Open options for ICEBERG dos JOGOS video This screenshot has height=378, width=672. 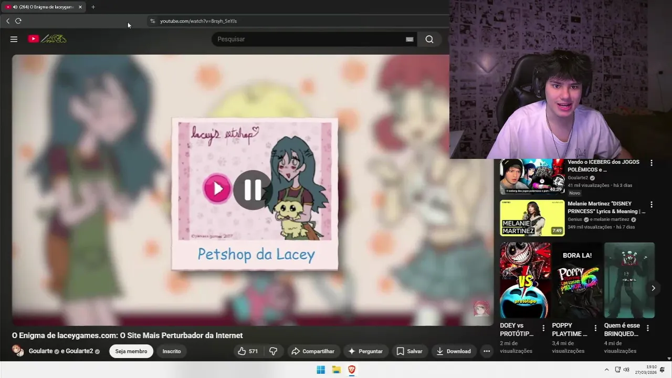[652, 163]
